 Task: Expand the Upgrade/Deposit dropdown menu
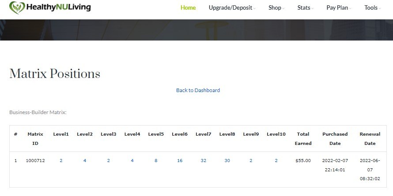232,8
